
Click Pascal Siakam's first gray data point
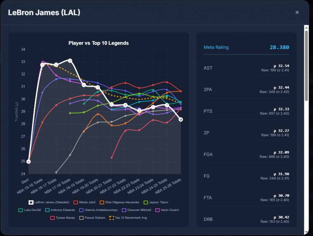(56, 172)
